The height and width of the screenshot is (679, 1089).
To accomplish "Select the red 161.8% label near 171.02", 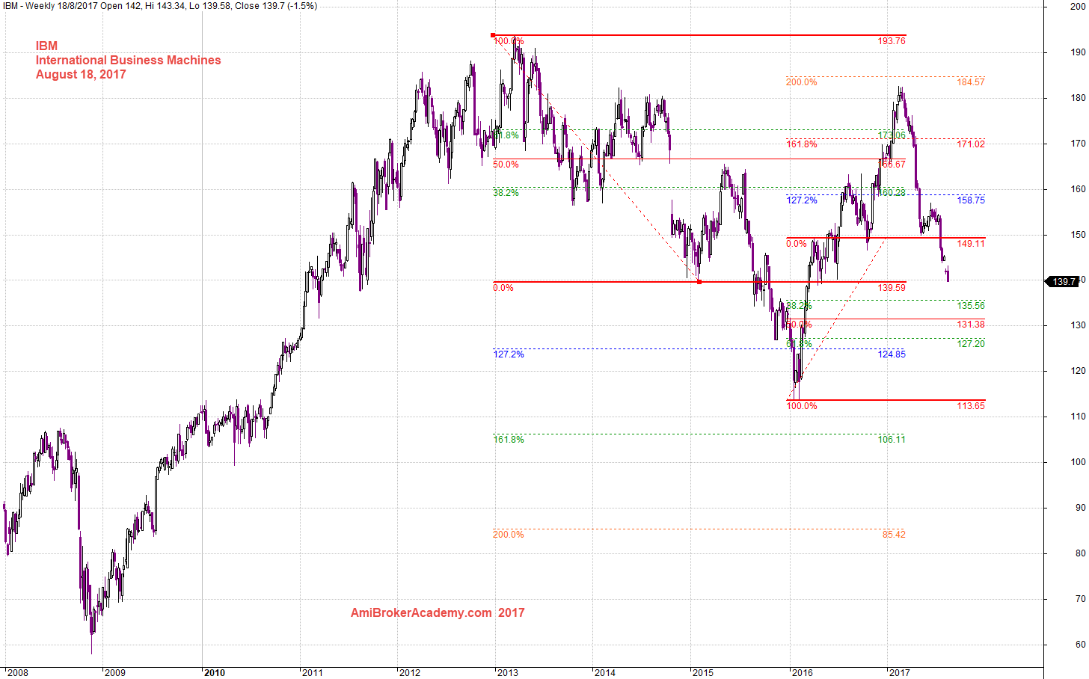I will coord(801,144).
